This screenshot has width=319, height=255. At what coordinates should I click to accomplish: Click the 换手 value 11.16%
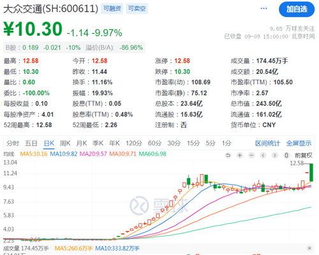pos(102,82)
